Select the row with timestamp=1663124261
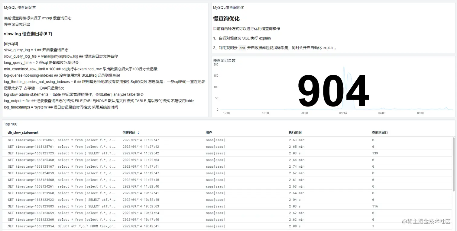This screenshot has width=457, height=231. click(227, 186)
